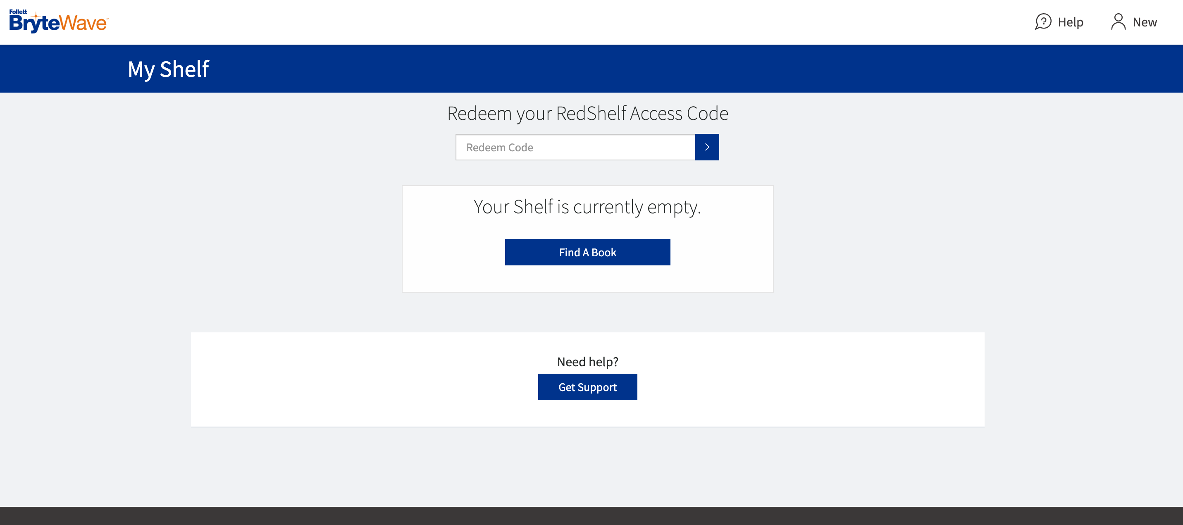Open the New account menu label

[x=1145, y=22]
